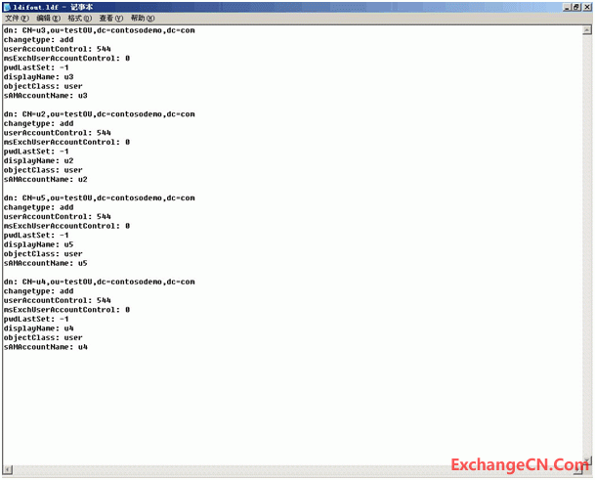
Task: Open the 查看 (View) menu
Action: click(110, 19)
